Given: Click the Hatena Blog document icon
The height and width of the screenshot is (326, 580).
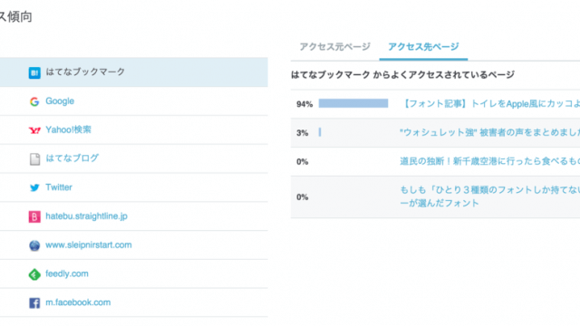Looking at the screenshot, I should coord(34,159).
